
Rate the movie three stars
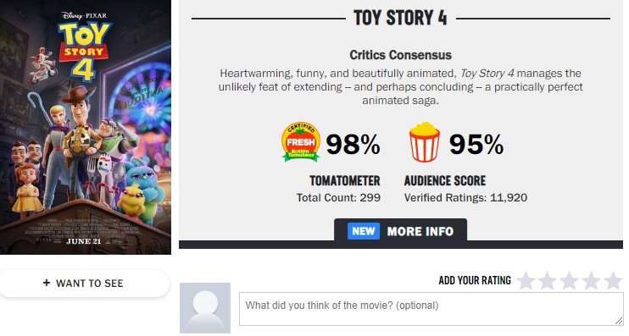pyautogui.click(x=570, y=280)
